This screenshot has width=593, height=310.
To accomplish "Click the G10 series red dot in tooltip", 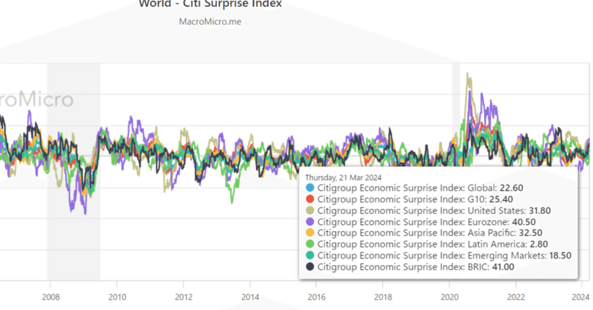I will (310, 199).
